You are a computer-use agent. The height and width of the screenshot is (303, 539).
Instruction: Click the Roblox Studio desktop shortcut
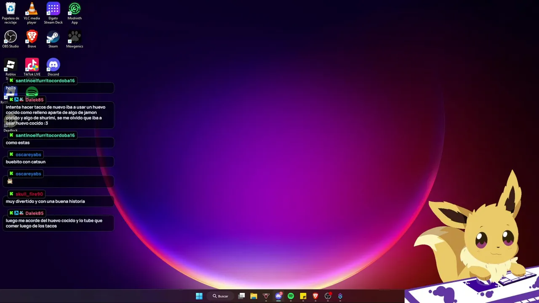(11, 66)
